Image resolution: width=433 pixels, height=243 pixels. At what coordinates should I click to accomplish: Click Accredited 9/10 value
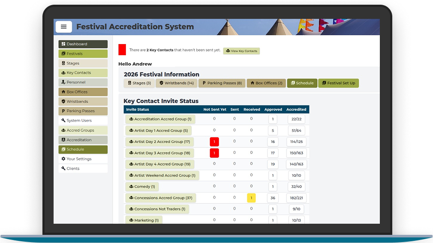(x=296, y=209)
